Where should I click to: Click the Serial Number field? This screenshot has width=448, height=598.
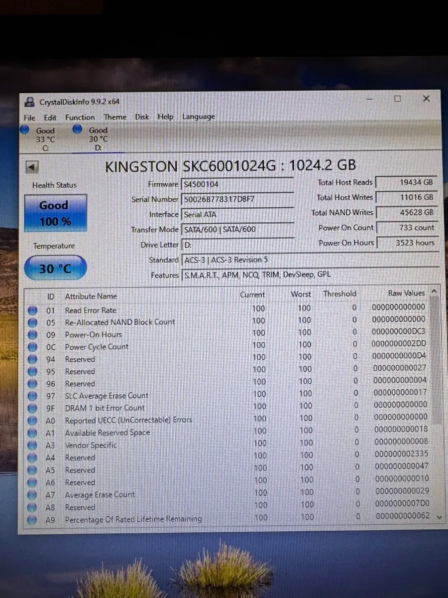[238, 199]
